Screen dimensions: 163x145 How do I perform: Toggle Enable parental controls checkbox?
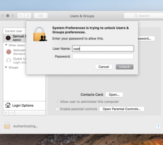[x=57, y=109]
